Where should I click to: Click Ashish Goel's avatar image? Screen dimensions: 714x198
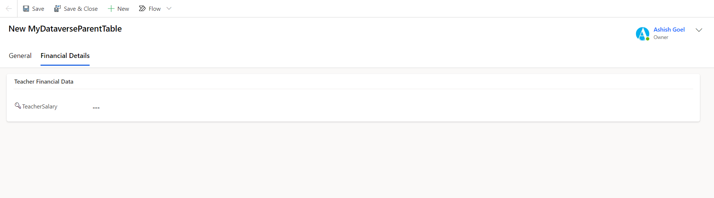tap(642, 33)
